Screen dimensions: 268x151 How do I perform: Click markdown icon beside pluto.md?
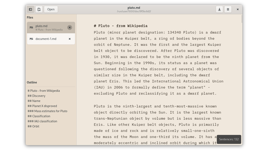coord(31,27)
